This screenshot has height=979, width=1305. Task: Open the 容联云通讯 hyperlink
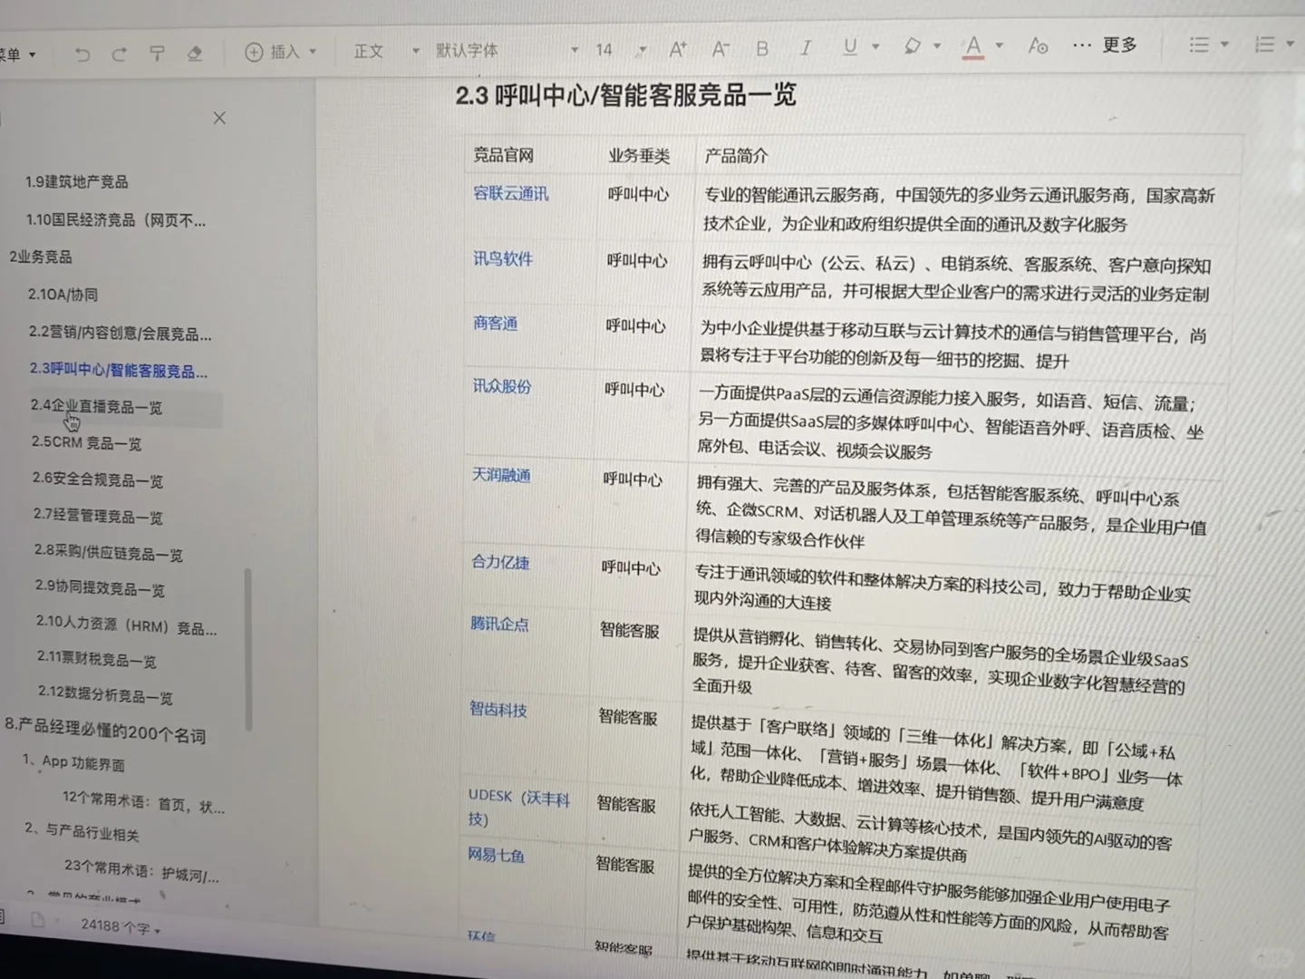pos(510,193)
